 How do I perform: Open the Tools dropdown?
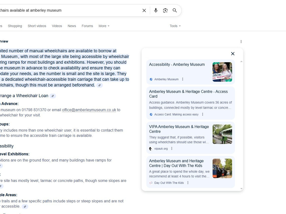175,26
